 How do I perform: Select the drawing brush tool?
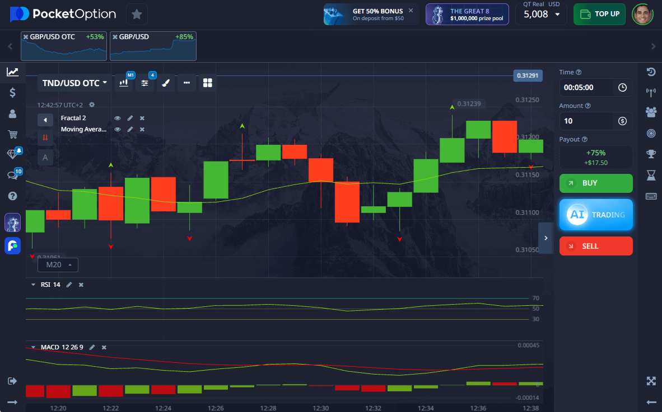click(165, 83)
